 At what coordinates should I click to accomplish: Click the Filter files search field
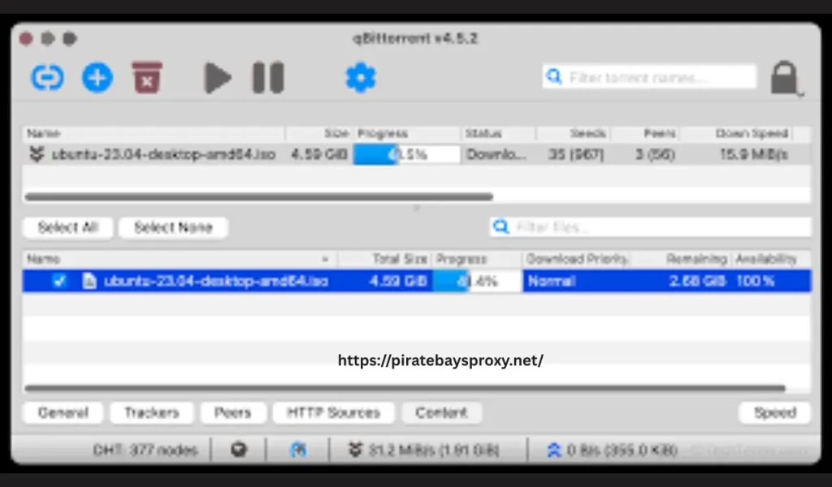pyautogui.click(x=651, y=227)
